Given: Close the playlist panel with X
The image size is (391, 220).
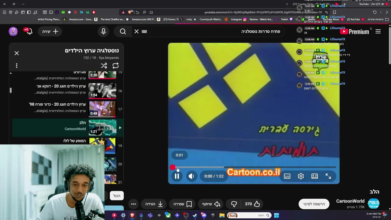Looking at the screenshot, I should pyautogui.click(x=16, y=53).
